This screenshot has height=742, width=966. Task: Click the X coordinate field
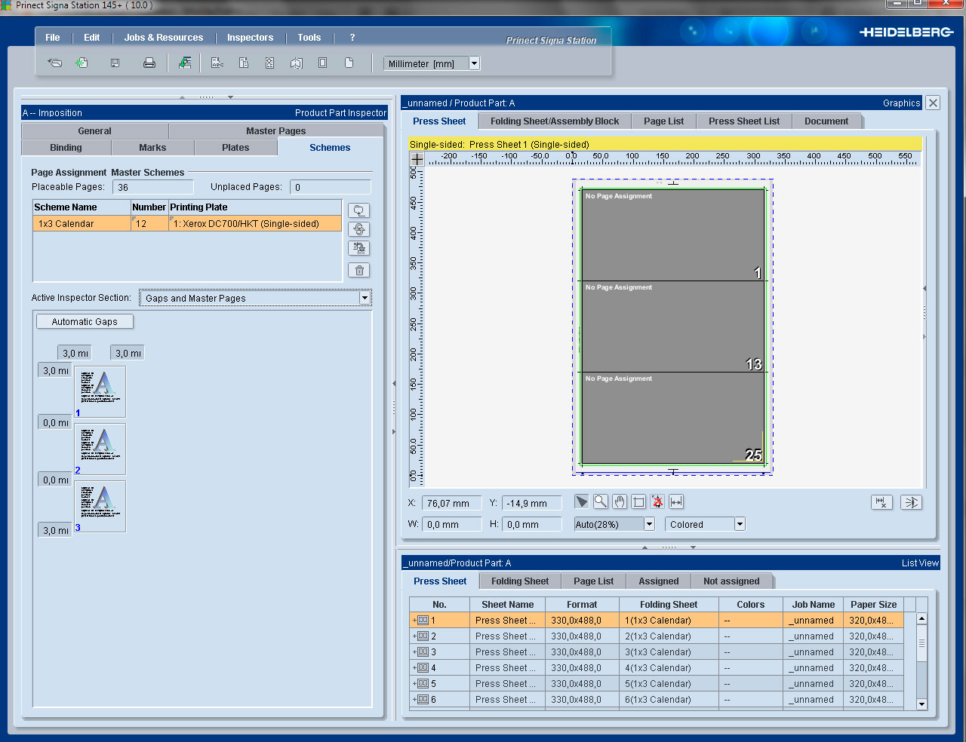coord(451,503)
